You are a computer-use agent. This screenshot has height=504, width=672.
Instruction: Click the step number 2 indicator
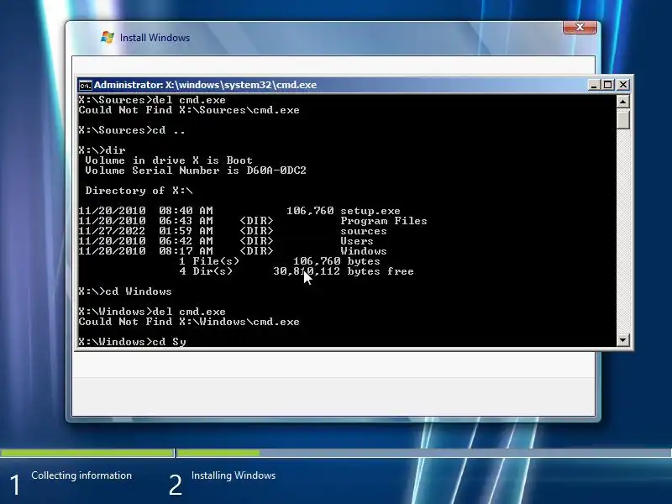point(175,486)
